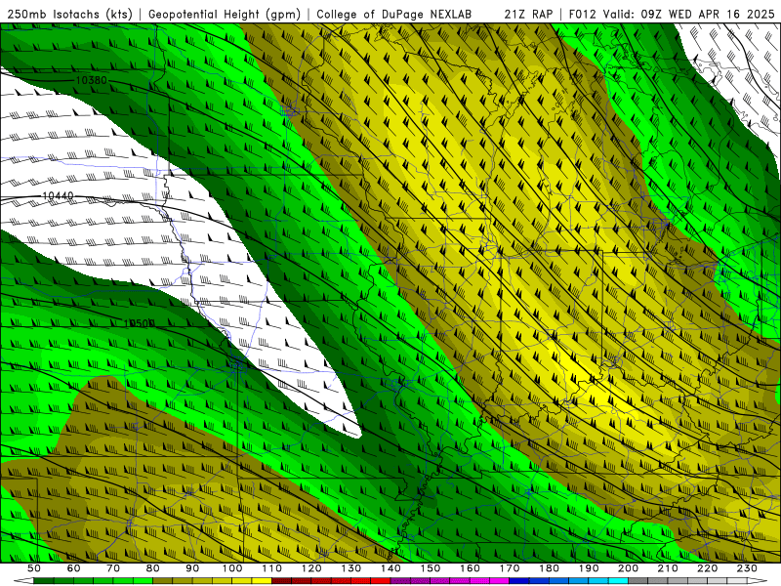Click the 90 value on the color scale

[x=192, y=568]
